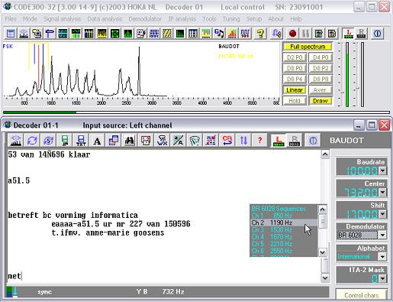Click the up-down blue arrows icon
Image resolution: width=393 pixels, height=302 pixels.
[x=243, y=140]
